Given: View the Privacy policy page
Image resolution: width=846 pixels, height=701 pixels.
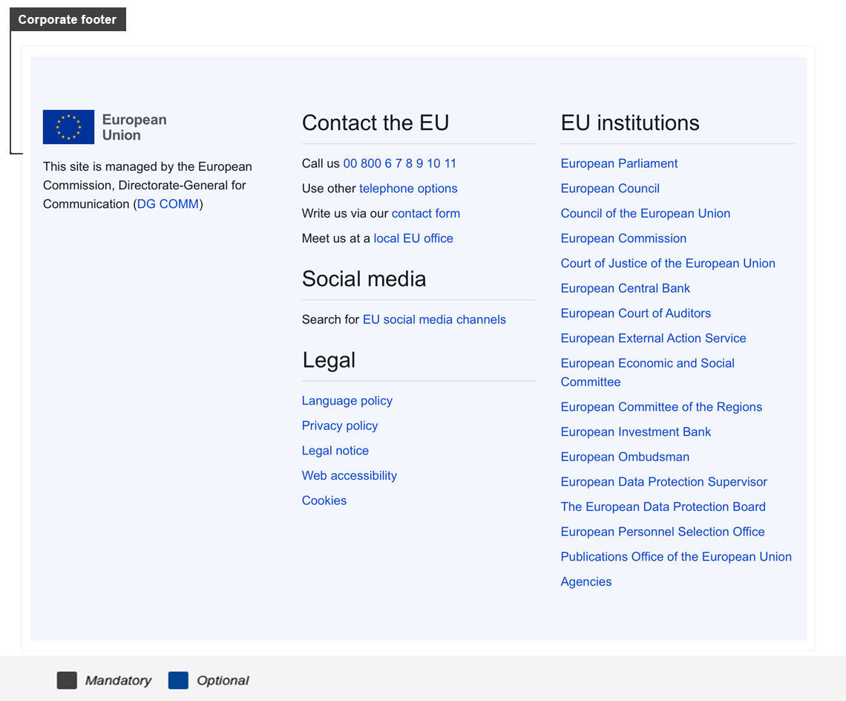Looking at the screenshot, I should pyautogui.click(x=340, y=426).
